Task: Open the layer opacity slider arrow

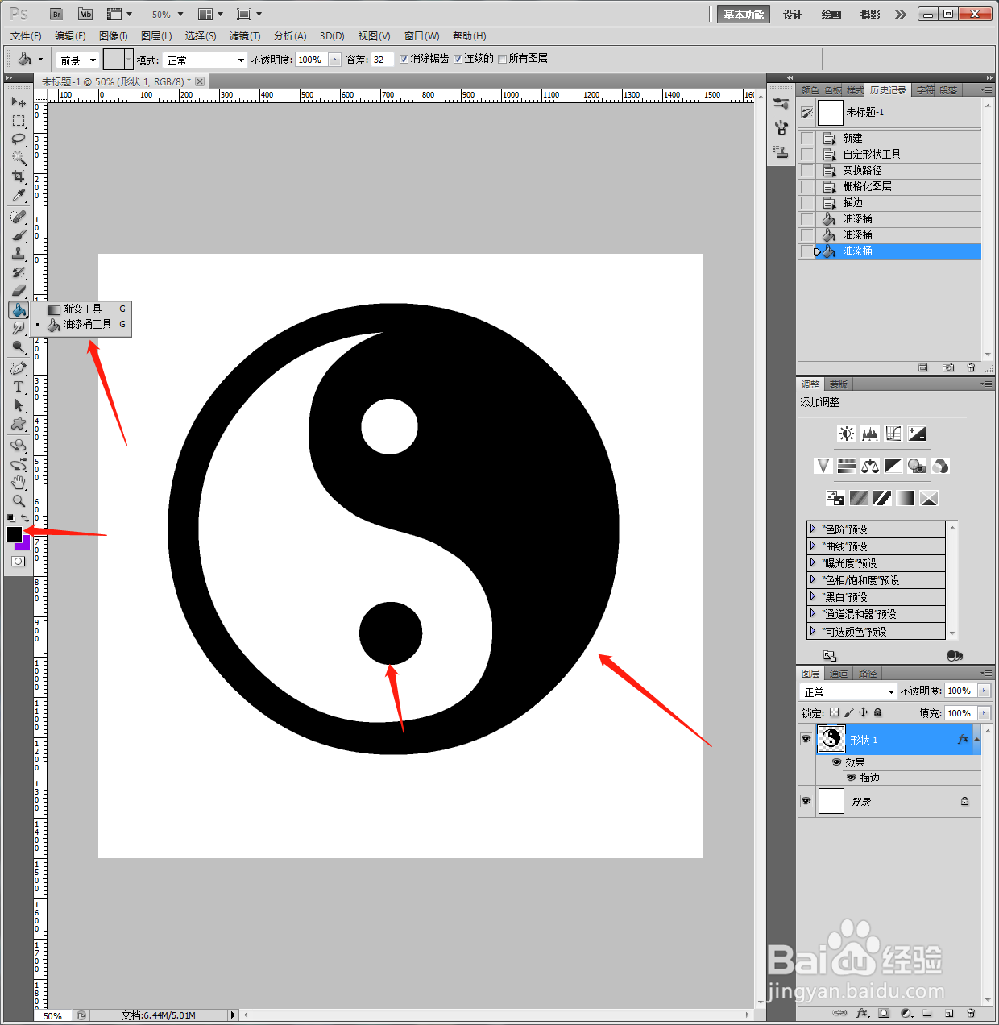Action: point(984,691)
